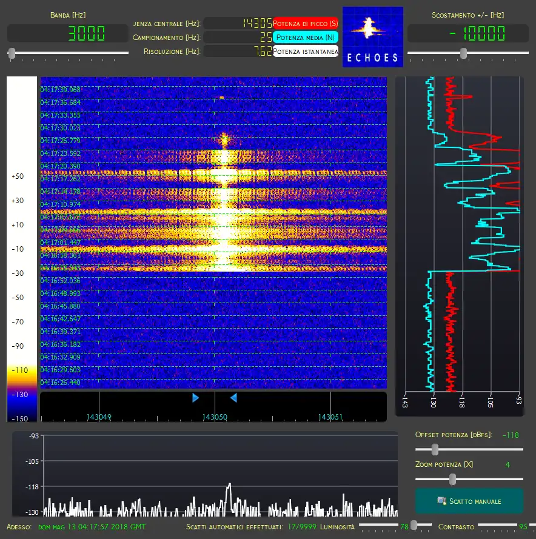Screen dimensions: 536x539
Task: Click the 143050 frequency scale tick
Action: (215, 417)
